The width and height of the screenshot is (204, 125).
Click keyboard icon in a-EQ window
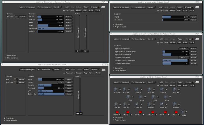pyautogui.click(x=197, y=82)
